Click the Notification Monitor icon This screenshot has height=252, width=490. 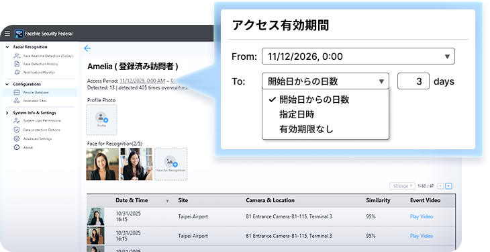17,73
